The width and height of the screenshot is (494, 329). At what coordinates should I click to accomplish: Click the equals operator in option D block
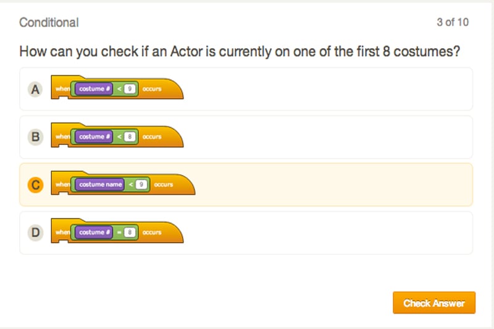point(119,232)
